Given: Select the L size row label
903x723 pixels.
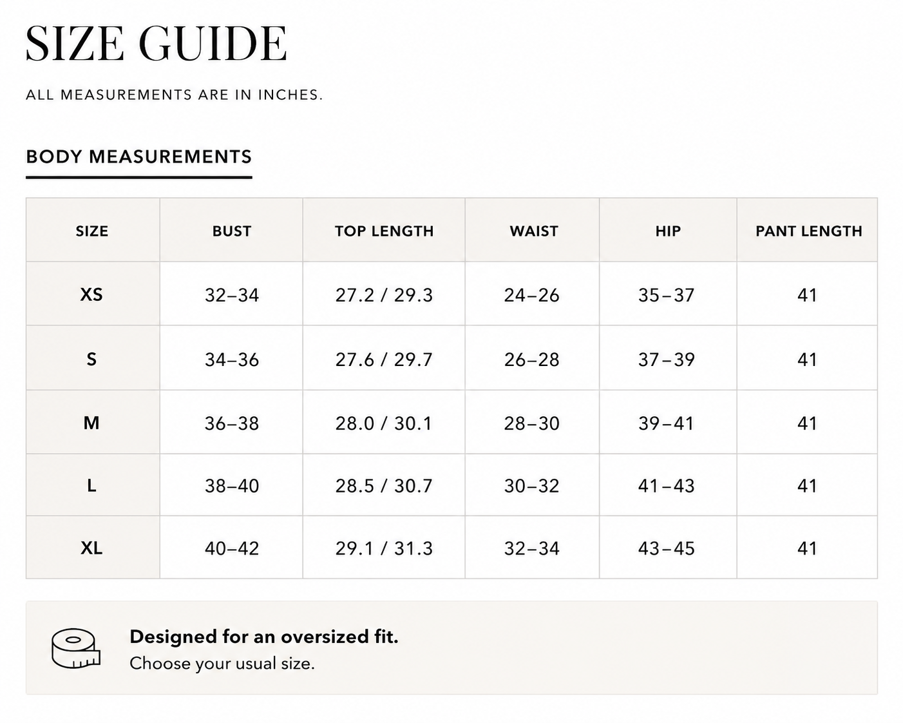Looking at the screenshot, I should coord(91,485).
